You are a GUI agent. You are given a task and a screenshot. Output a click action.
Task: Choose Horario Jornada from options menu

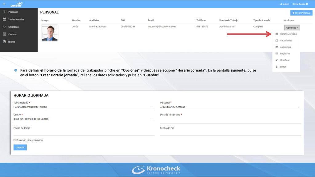288,34
